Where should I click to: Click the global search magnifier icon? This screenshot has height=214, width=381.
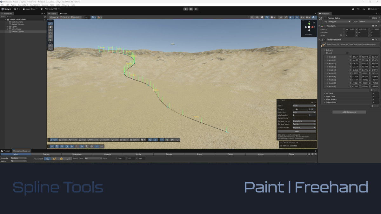point(364,9)
